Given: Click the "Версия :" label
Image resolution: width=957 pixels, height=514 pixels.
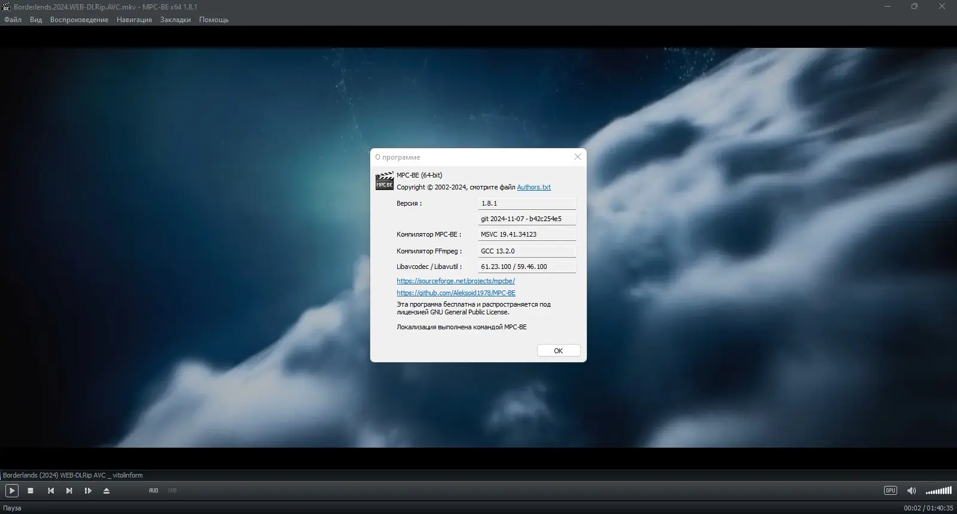Looking at the screenshot, I should 409,203.
